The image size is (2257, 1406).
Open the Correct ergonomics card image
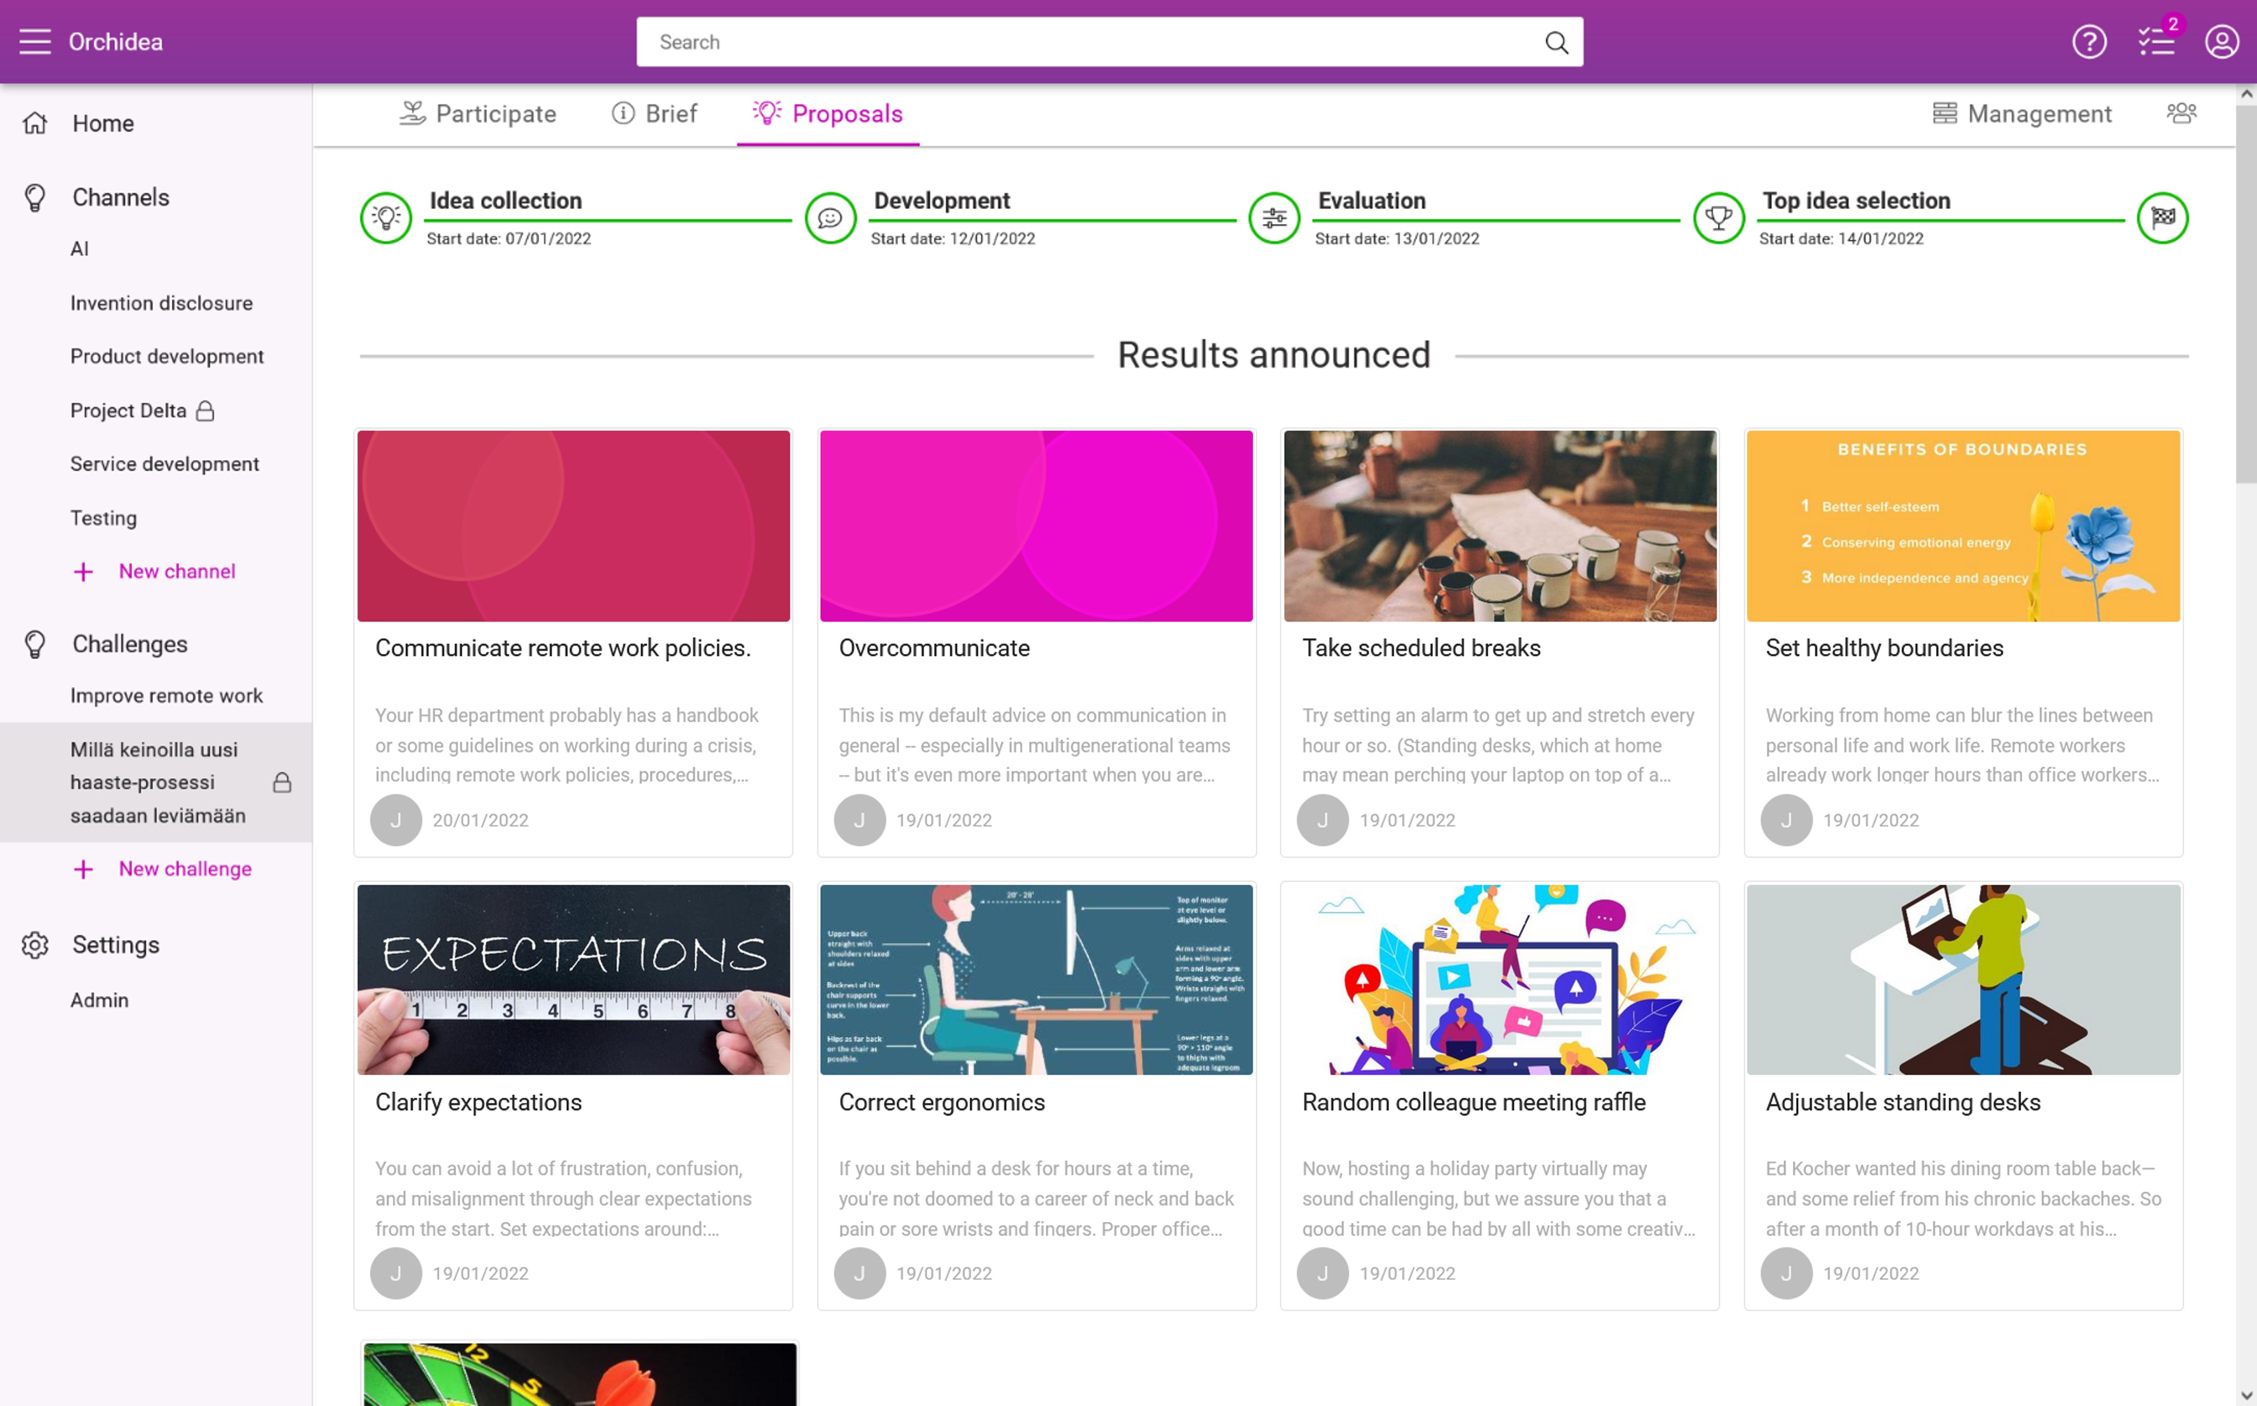(x=1036, y=979)
